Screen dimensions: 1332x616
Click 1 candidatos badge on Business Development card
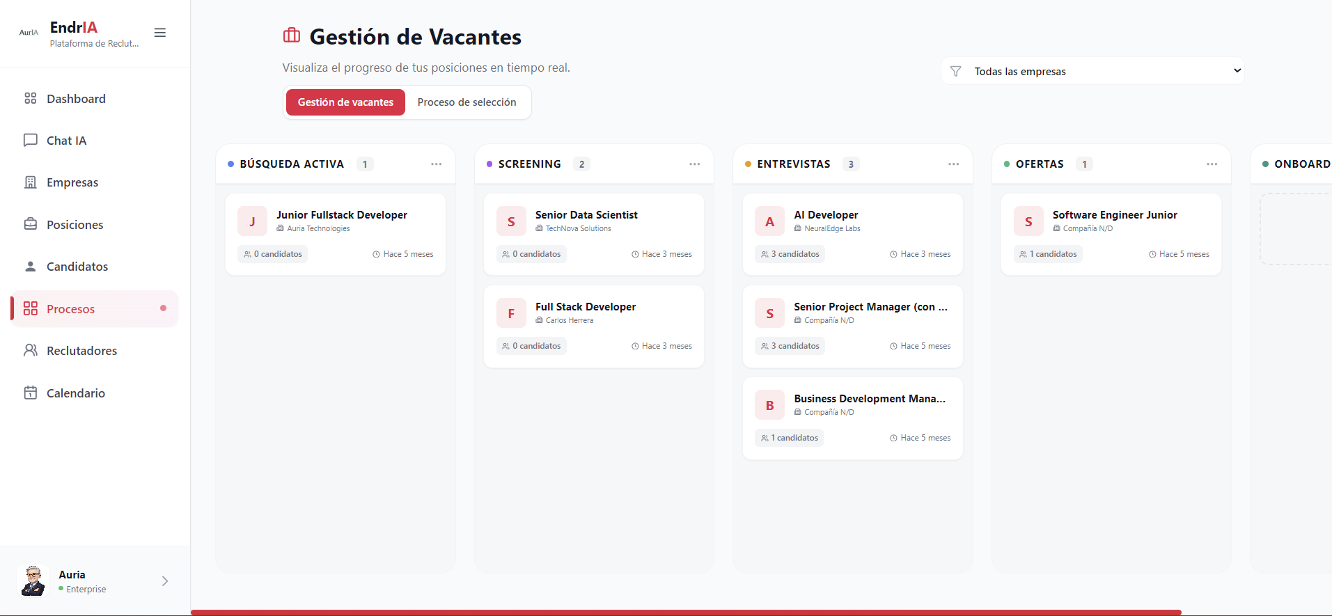[x=790, y=438]
